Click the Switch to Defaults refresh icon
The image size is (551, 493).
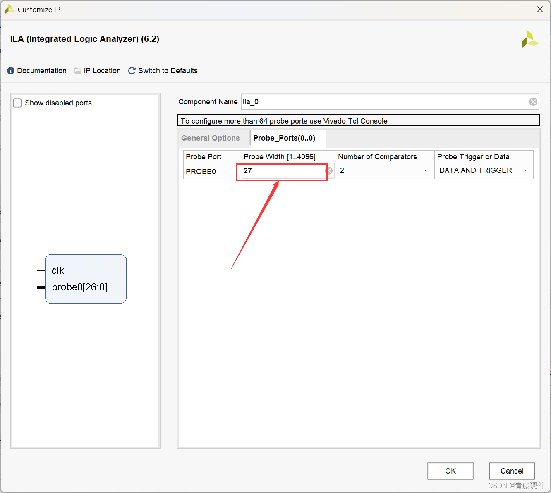click(132, 71)
